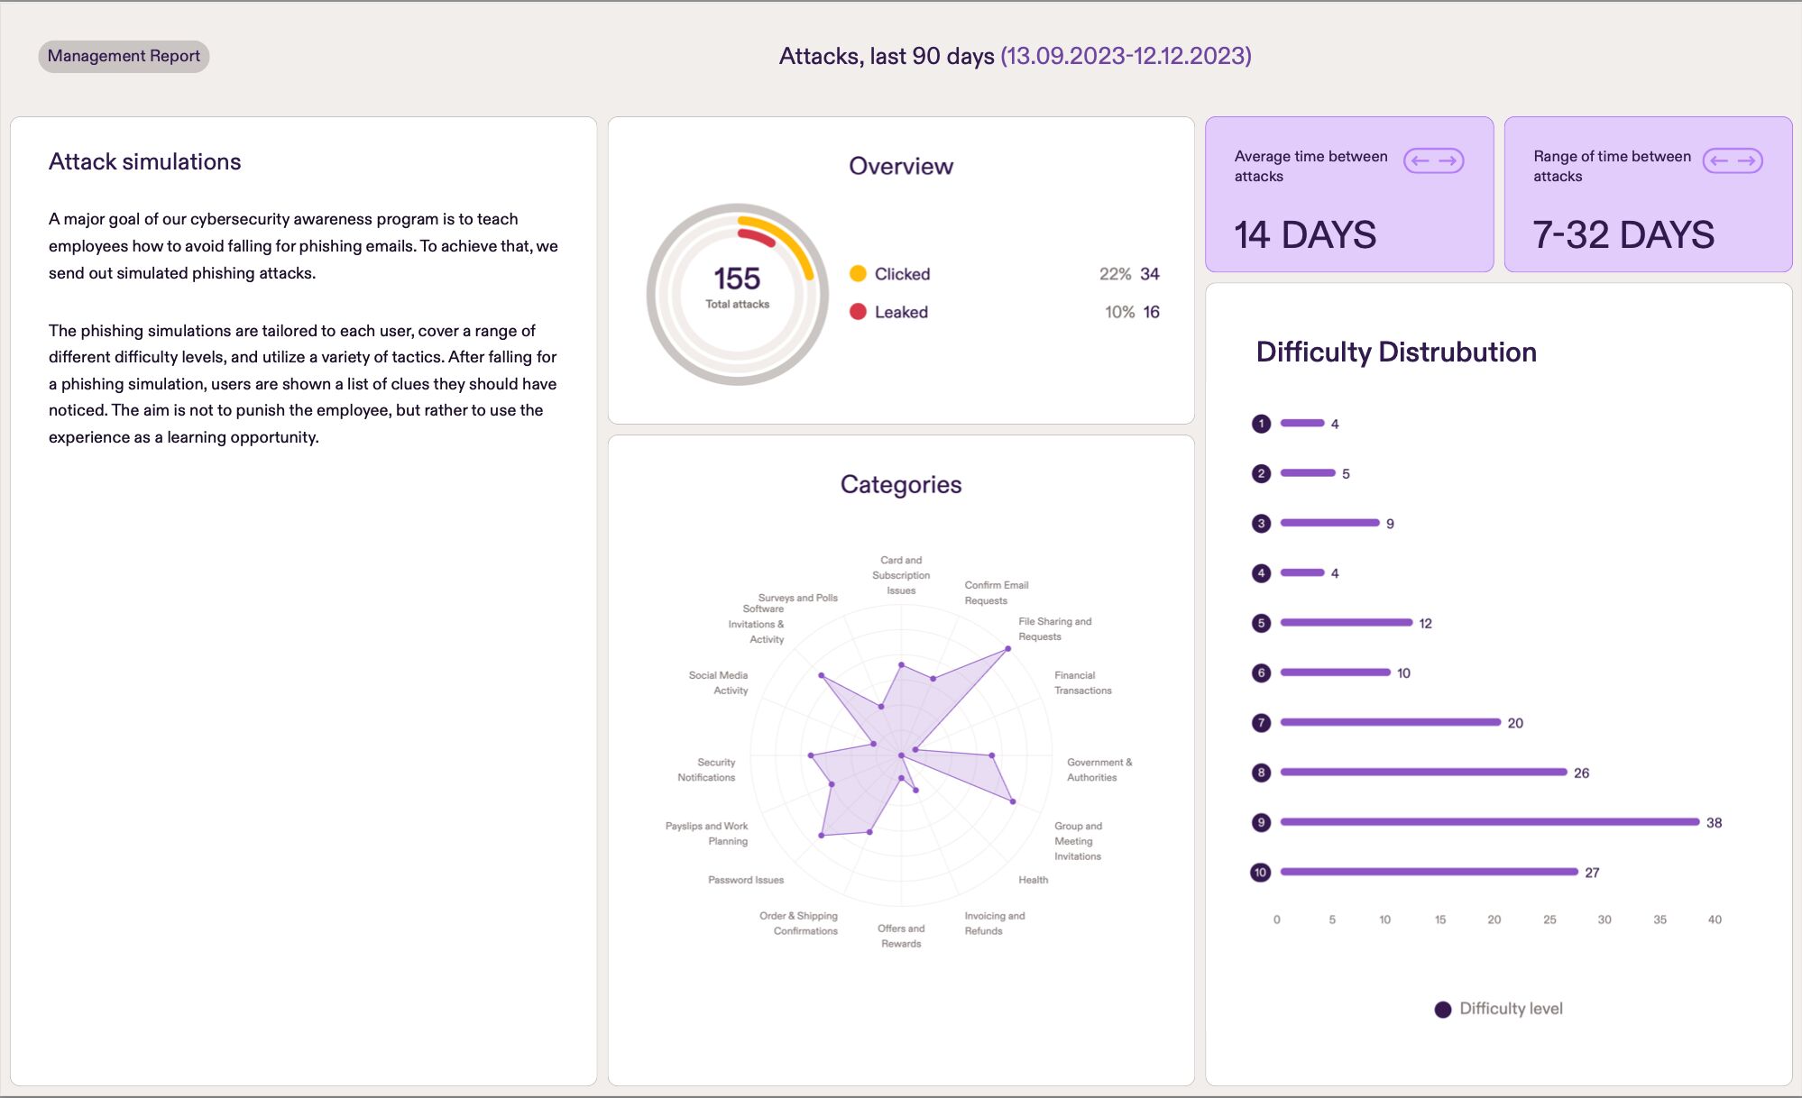Click the difficulty level 5 circle badge

pyautogui.click(x=1261, y=623)
